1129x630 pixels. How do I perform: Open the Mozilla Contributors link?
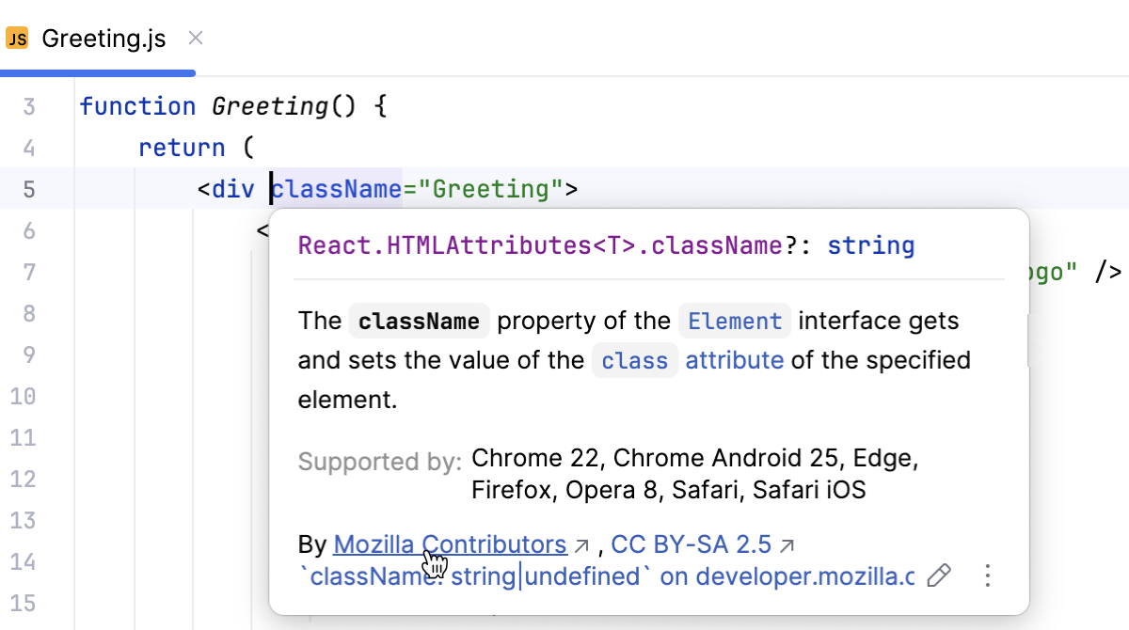tap(450, 543)
